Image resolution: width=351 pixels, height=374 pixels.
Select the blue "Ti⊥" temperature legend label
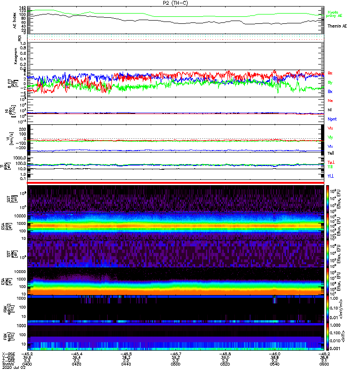click(330, 176)
